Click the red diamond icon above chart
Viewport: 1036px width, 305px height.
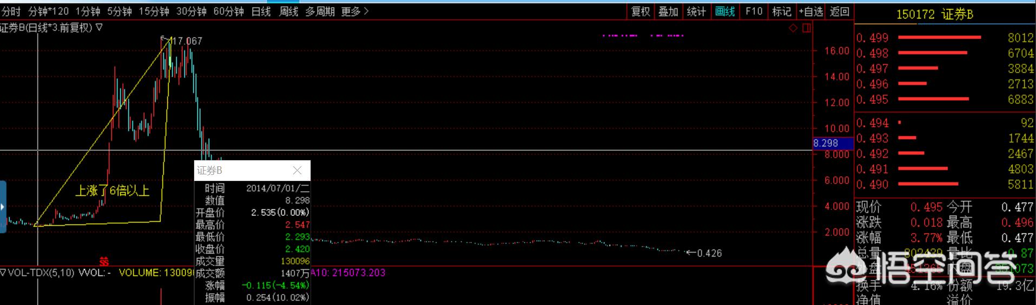pos(793,28)
